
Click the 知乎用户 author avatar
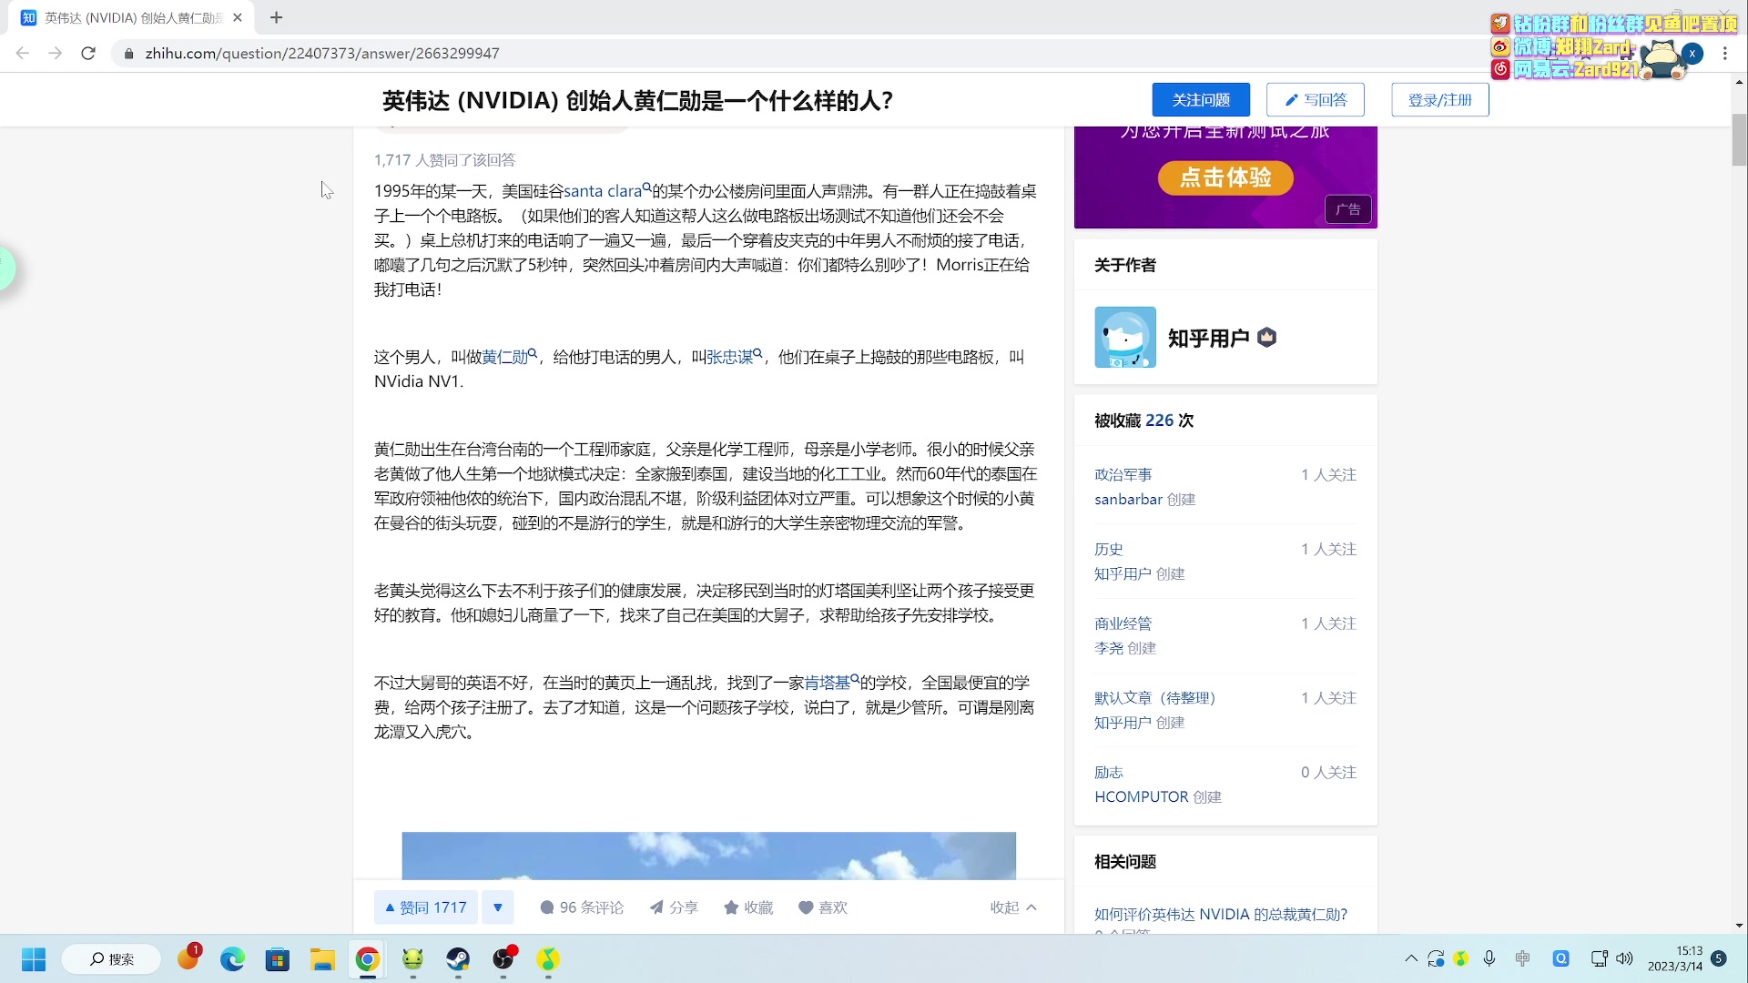point(1124,338)
